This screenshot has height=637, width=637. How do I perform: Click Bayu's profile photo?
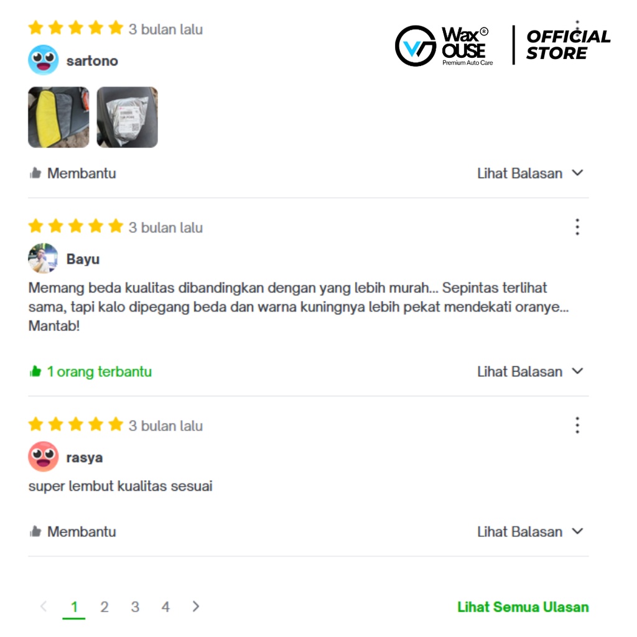click(x=43, y=258)
